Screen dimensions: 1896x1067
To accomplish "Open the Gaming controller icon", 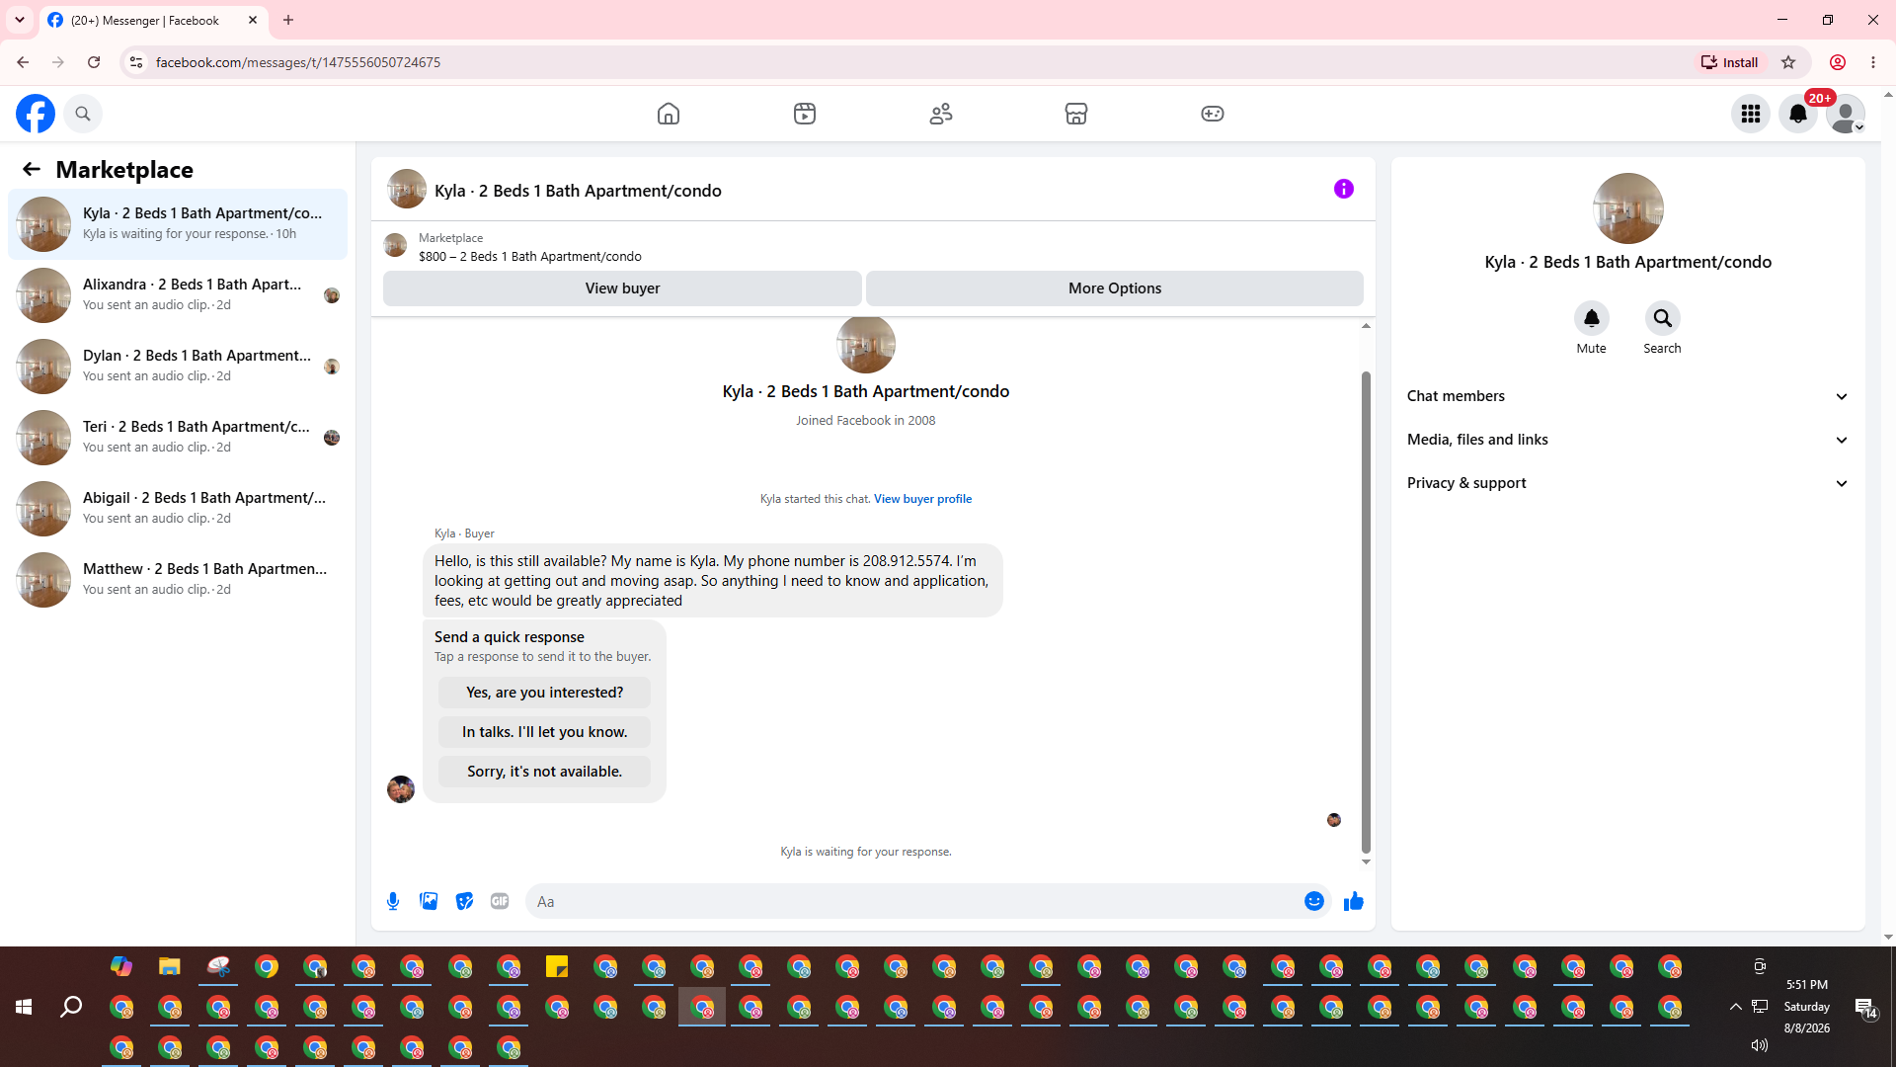I will coord(1213,114).
